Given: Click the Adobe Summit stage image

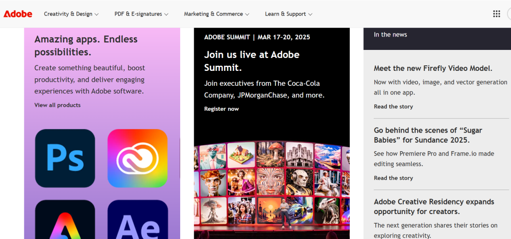Looking at the screenshot, I should [x=272, y=190].
